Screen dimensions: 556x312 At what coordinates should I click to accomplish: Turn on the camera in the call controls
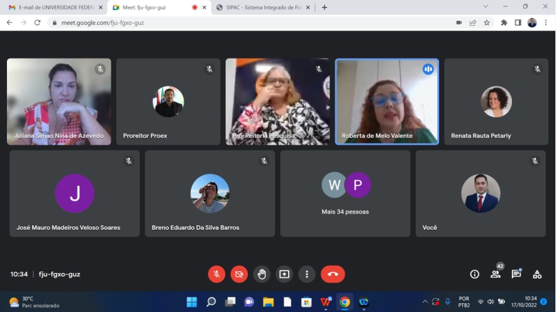coord(239,274)
